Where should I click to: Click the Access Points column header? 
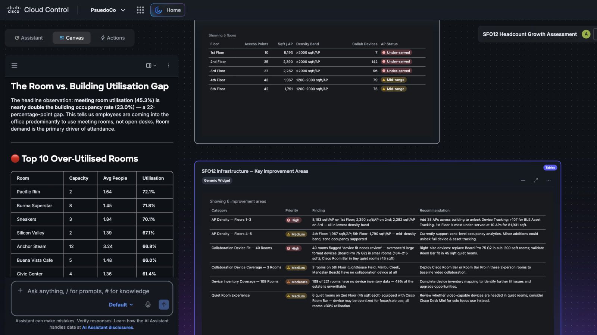pyautogui.click(x=256, y=44)
